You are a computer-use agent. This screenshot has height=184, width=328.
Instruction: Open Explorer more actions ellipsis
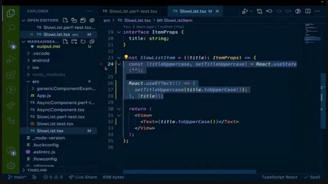[x=89, y=11]
